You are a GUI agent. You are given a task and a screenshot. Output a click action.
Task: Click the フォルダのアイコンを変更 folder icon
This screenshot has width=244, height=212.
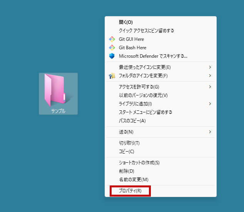[112, 76]
